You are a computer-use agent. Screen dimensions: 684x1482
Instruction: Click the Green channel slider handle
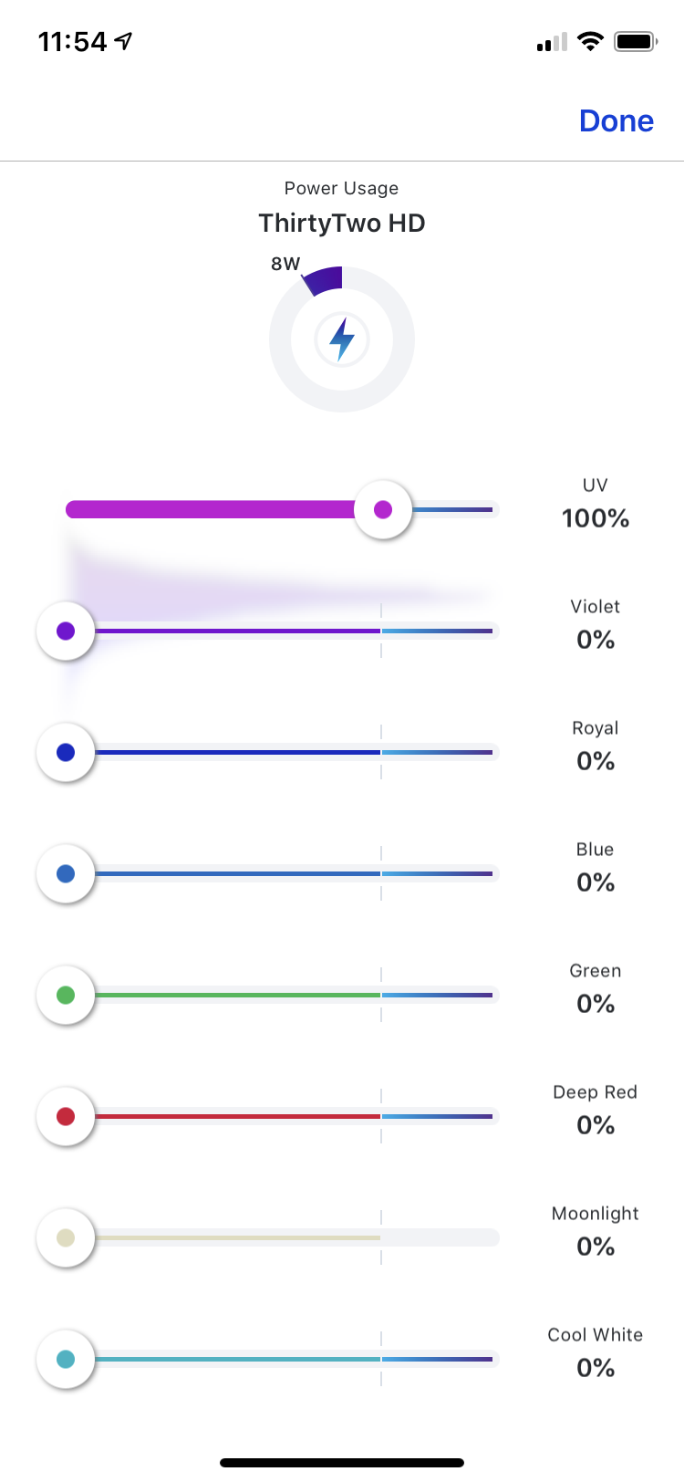tap(66, 995)
